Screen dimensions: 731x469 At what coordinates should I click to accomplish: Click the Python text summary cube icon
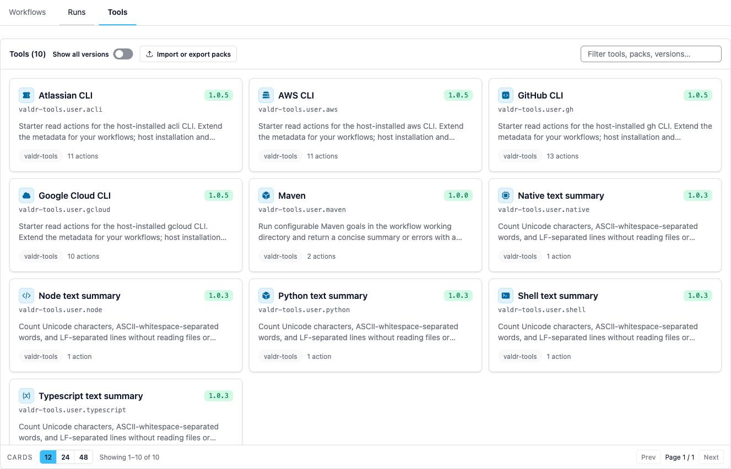point(266,296)
